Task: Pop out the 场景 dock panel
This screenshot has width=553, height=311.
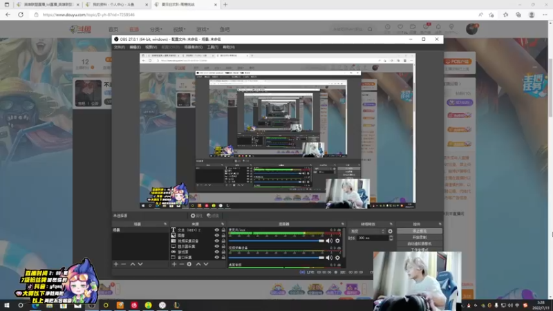Action: (165, 224)
